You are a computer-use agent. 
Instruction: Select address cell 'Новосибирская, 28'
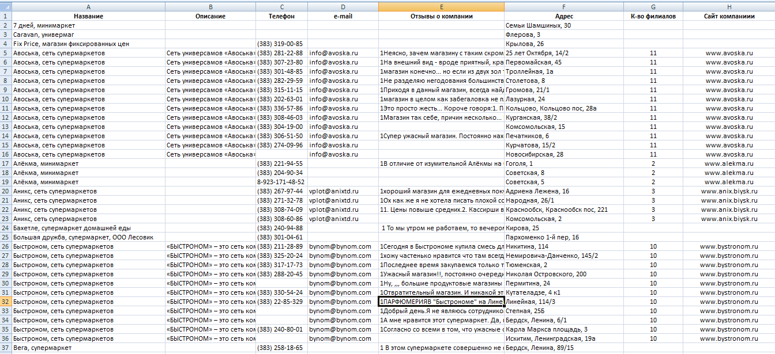tap(563, 154)
